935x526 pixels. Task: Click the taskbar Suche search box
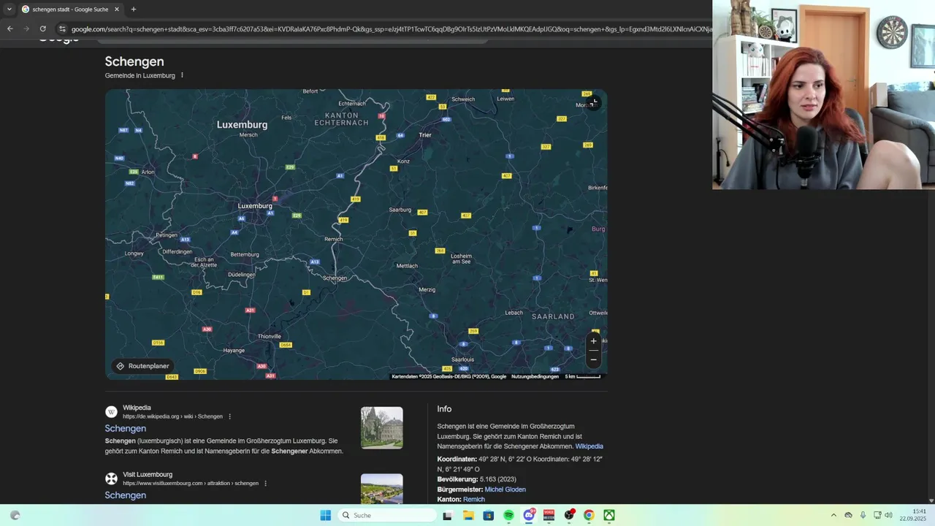(x=388, y=515)
